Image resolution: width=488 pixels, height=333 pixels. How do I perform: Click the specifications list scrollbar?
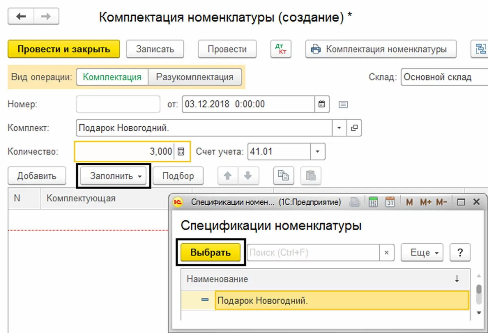479,294
